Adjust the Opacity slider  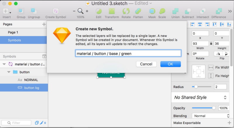tap(214, 108)
